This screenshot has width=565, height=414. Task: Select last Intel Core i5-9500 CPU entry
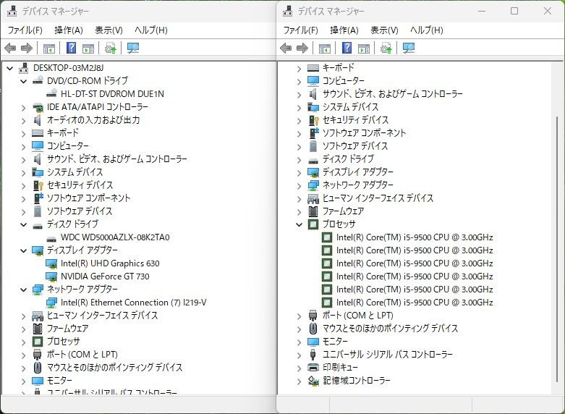tap(415, 303)
